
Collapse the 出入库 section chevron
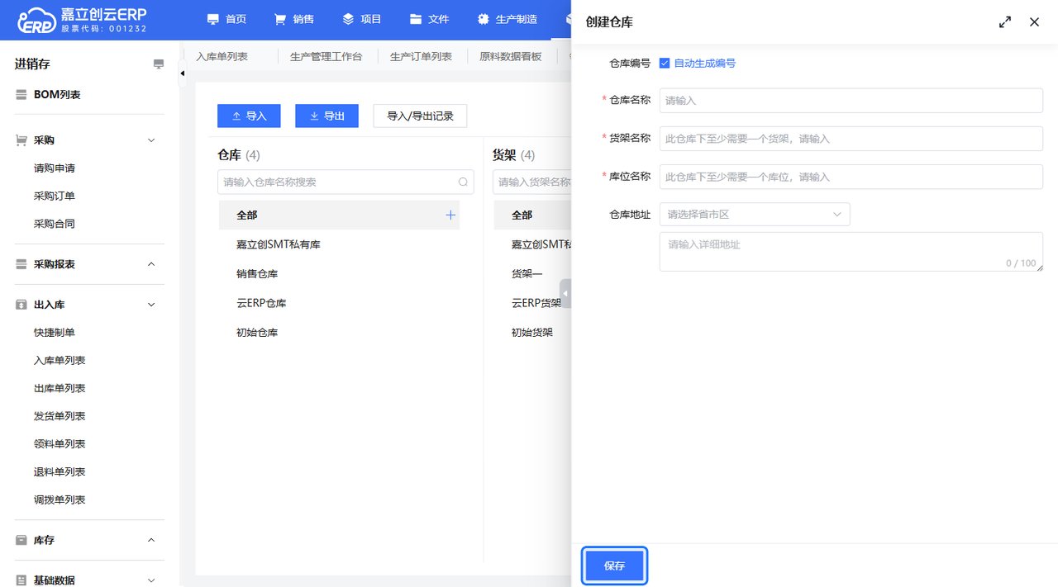click(151, 305)
